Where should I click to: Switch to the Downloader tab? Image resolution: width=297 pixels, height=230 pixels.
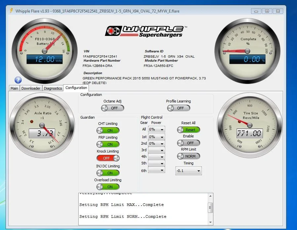31,88
